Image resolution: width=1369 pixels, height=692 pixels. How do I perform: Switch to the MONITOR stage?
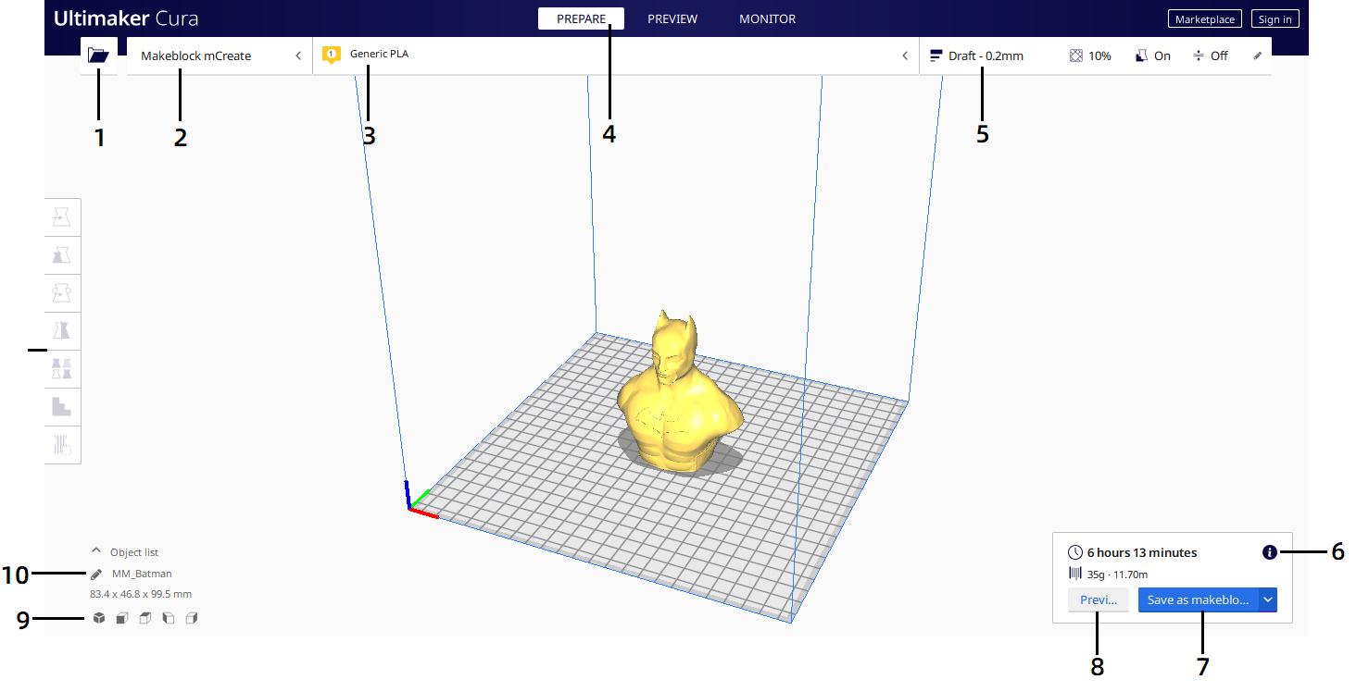click(767, 19)
